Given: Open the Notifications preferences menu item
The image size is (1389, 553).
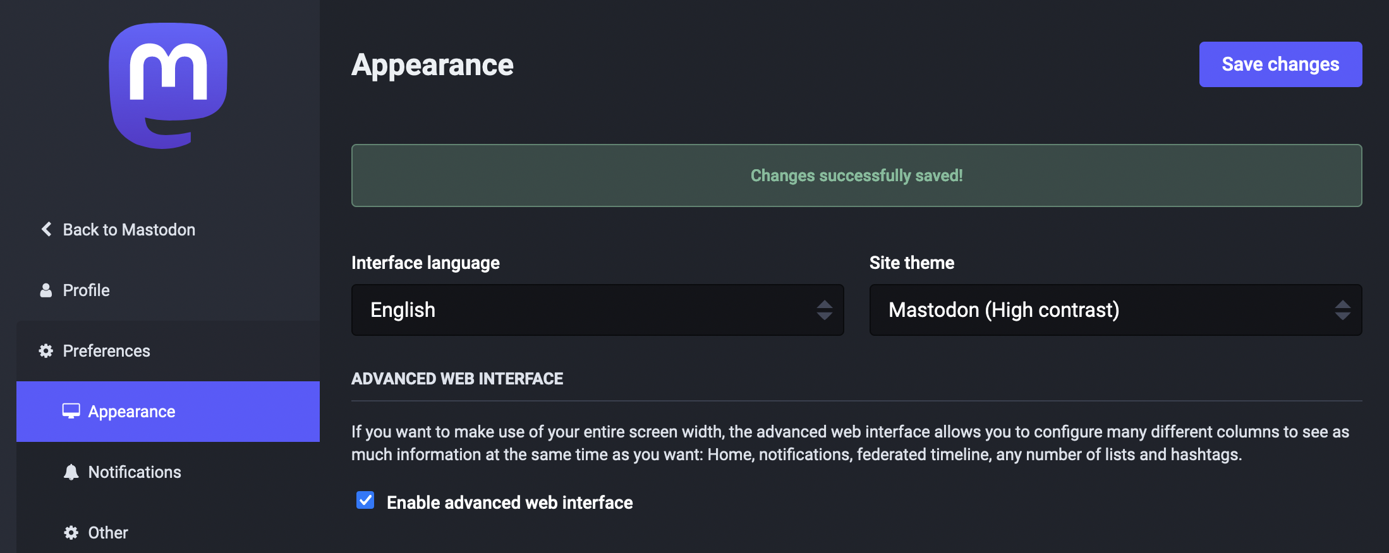Looking at the screenshot, I should coord(135,472).
